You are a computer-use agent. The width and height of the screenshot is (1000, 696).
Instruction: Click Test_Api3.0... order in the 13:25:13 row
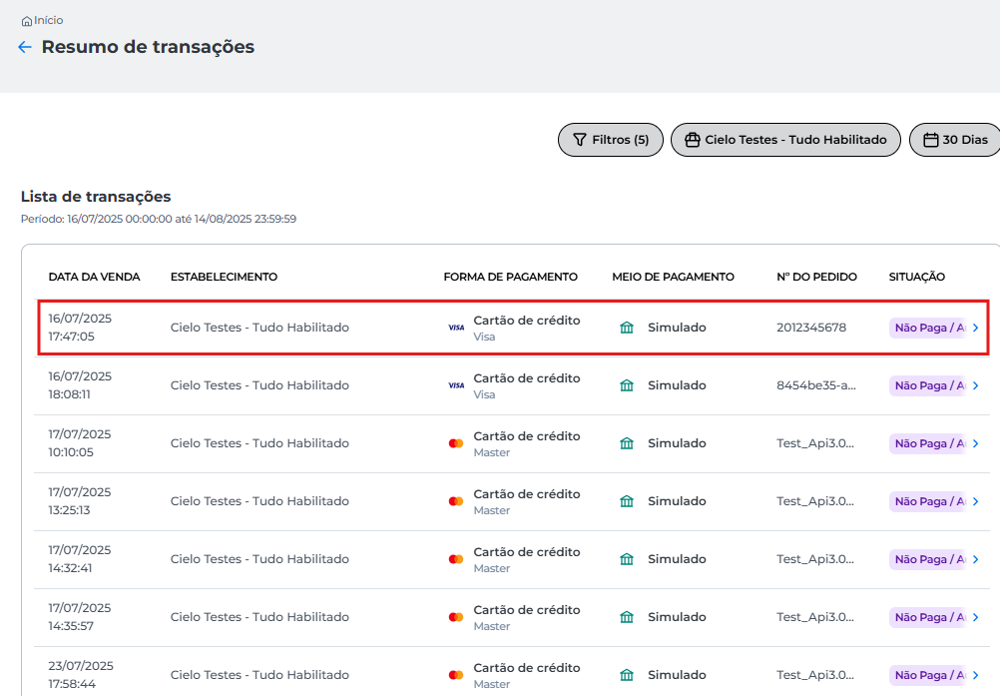click(x=815, y=501)
